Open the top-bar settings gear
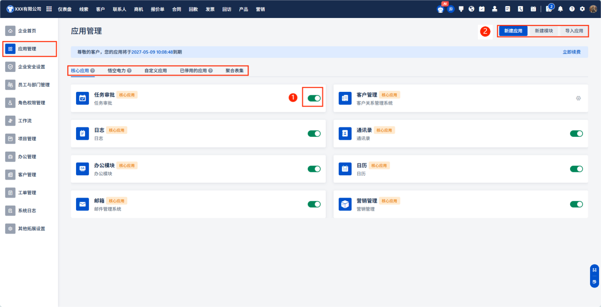 [582, 9]
